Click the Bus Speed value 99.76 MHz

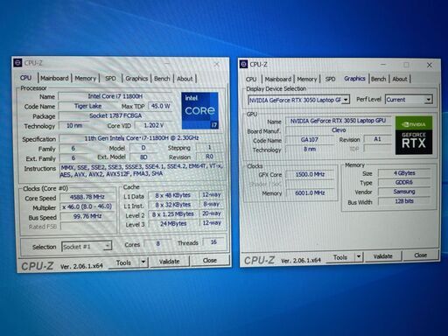coord(87,216)
